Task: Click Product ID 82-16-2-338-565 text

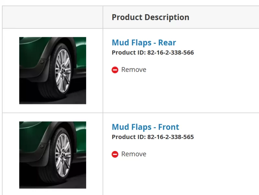Action: point(153,137)
